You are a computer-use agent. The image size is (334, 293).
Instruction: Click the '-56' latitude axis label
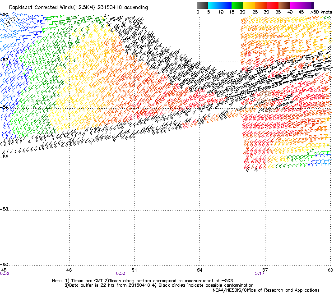coord(4,156)
